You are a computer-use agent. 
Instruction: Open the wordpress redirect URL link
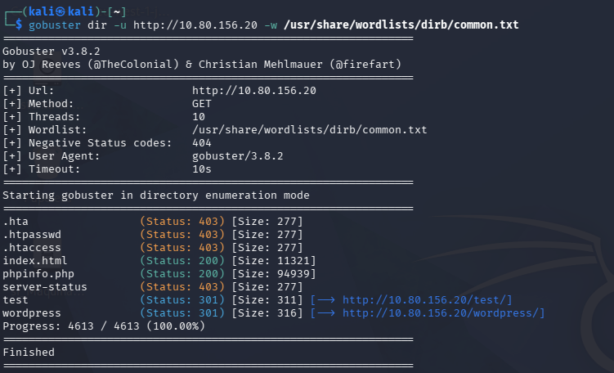click(x=443, y=313)
